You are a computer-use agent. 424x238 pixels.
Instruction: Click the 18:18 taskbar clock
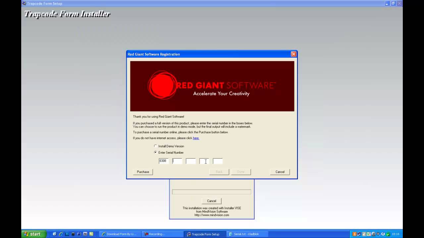click(x=396, y=234)
